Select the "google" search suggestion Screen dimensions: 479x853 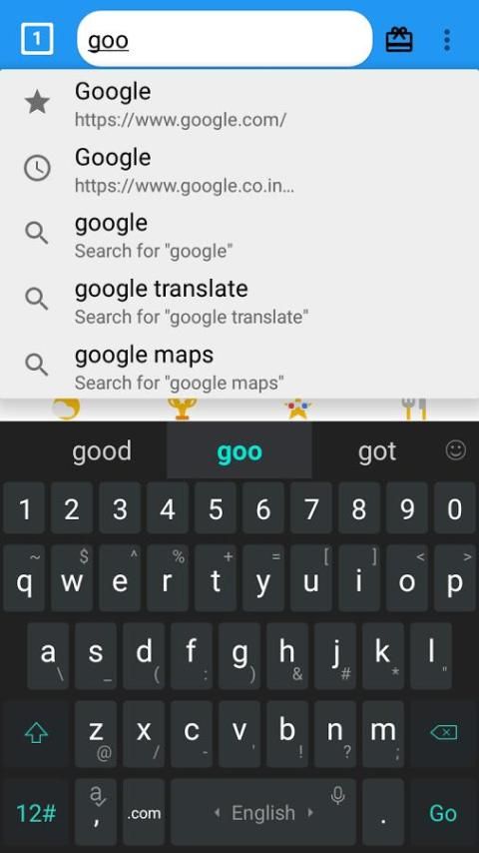coord(239,236)
